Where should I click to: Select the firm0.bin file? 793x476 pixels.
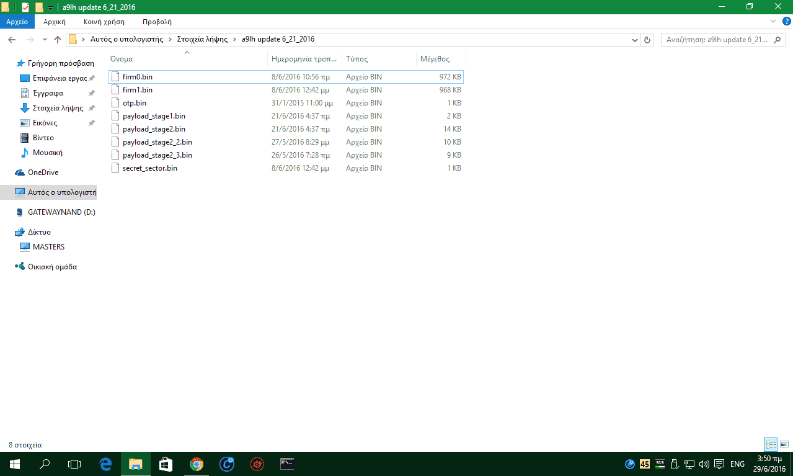[x=285, y=77]
